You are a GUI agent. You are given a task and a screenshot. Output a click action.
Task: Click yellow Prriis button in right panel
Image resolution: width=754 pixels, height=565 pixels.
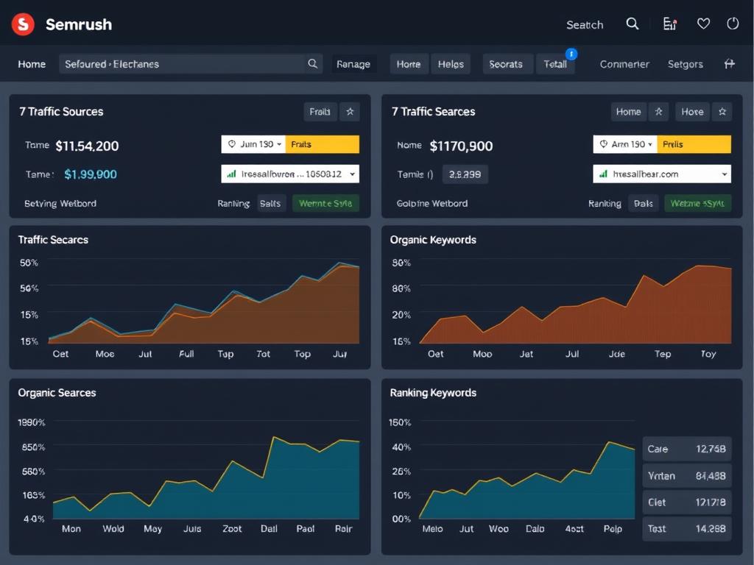pyautogui.click(x=694, y=144)
